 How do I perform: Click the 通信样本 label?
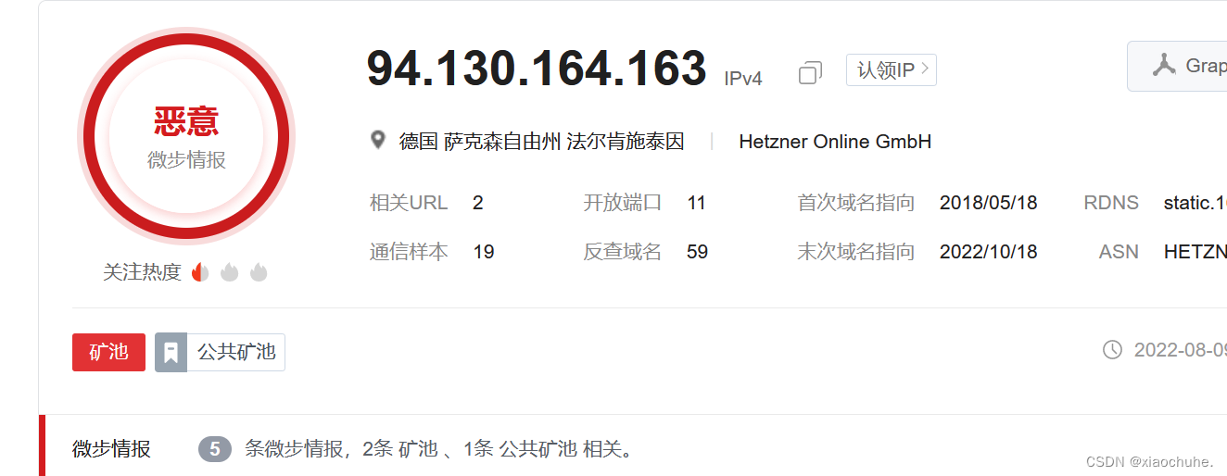point(409,252)
